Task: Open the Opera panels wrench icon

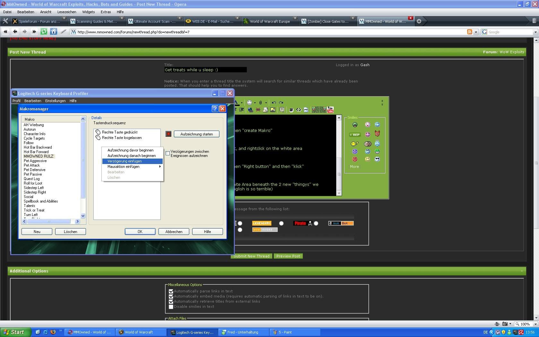Action: pos(5,21)
